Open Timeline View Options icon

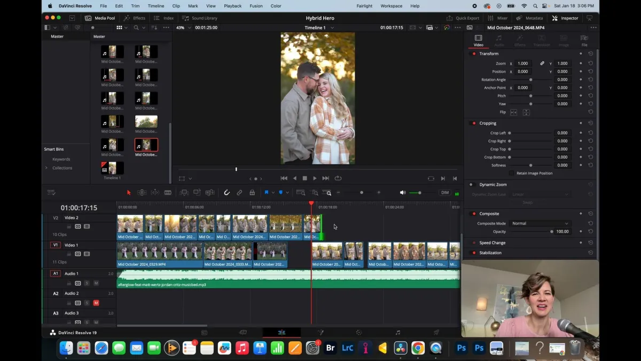click(x=51, y=193)
